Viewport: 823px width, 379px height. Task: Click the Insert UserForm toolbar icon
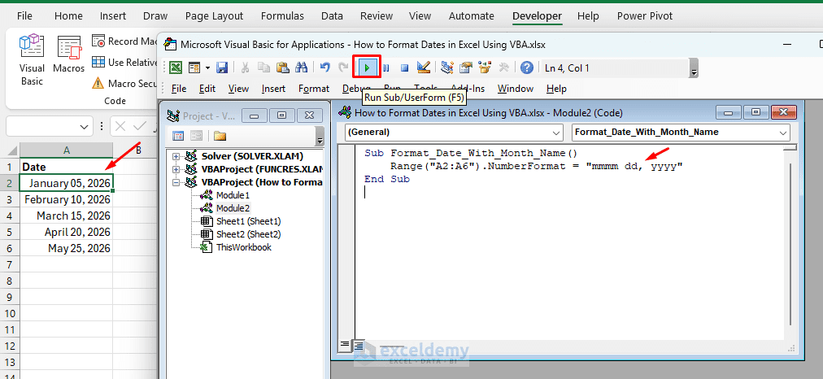(194, 68)
